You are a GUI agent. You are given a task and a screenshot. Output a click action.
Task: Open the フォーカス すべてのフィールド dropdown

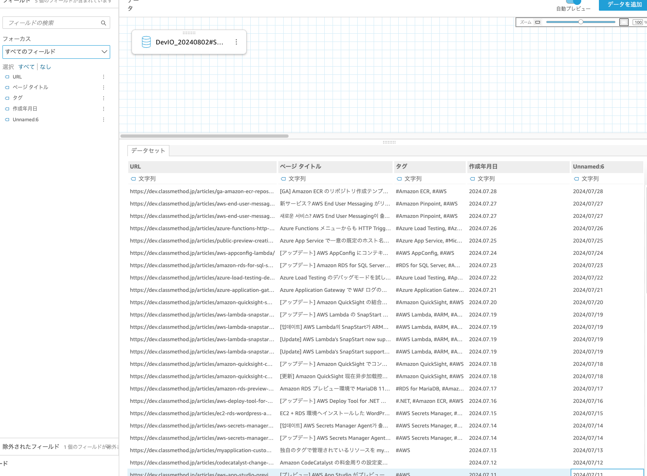click(56, 52)
